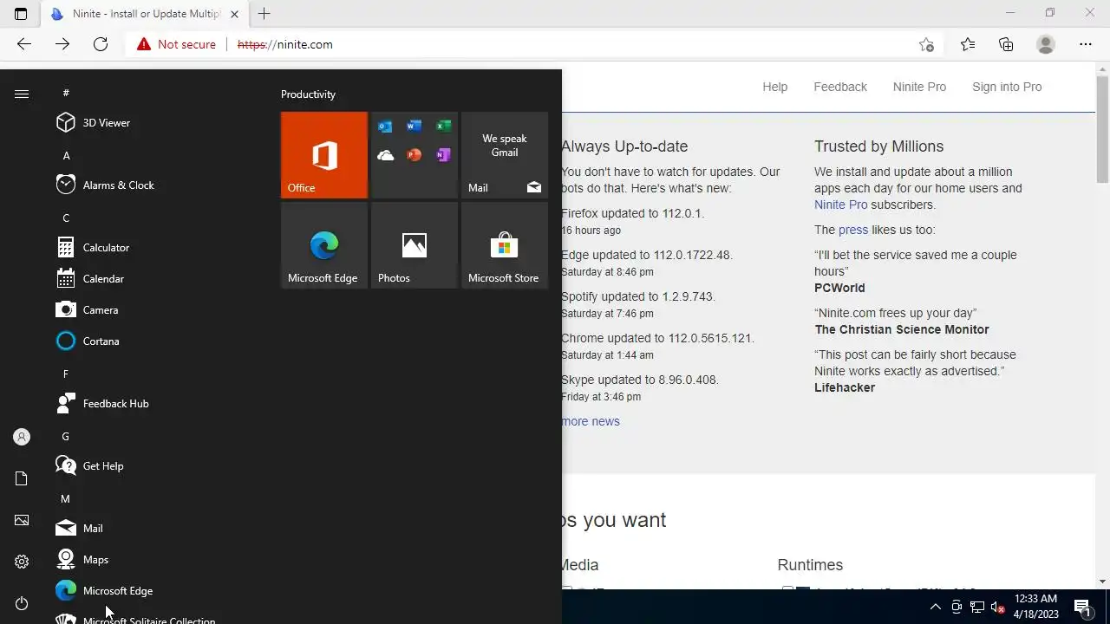Open Settings gear in Start menu

pyautogui.click(x=22, y=562)
